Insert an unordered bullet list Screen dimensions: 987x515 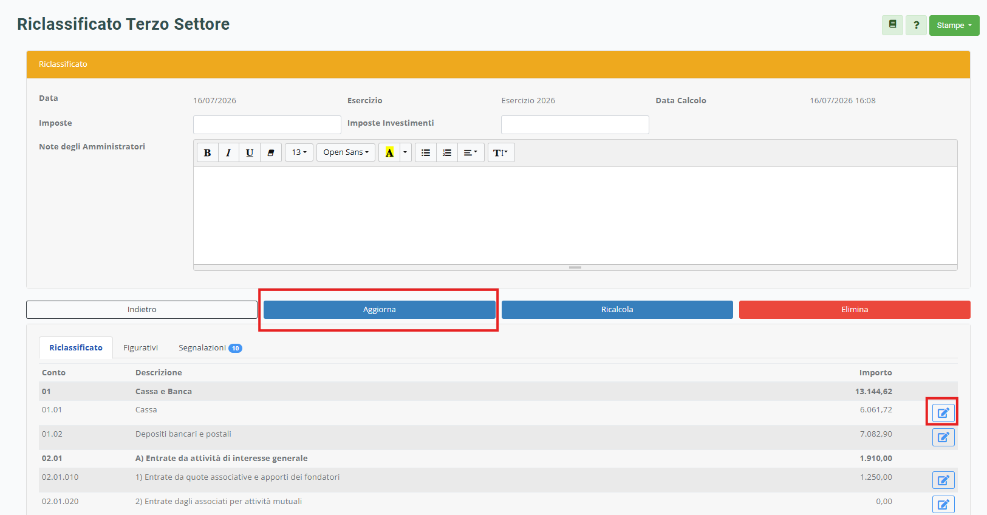pos(426,152)
